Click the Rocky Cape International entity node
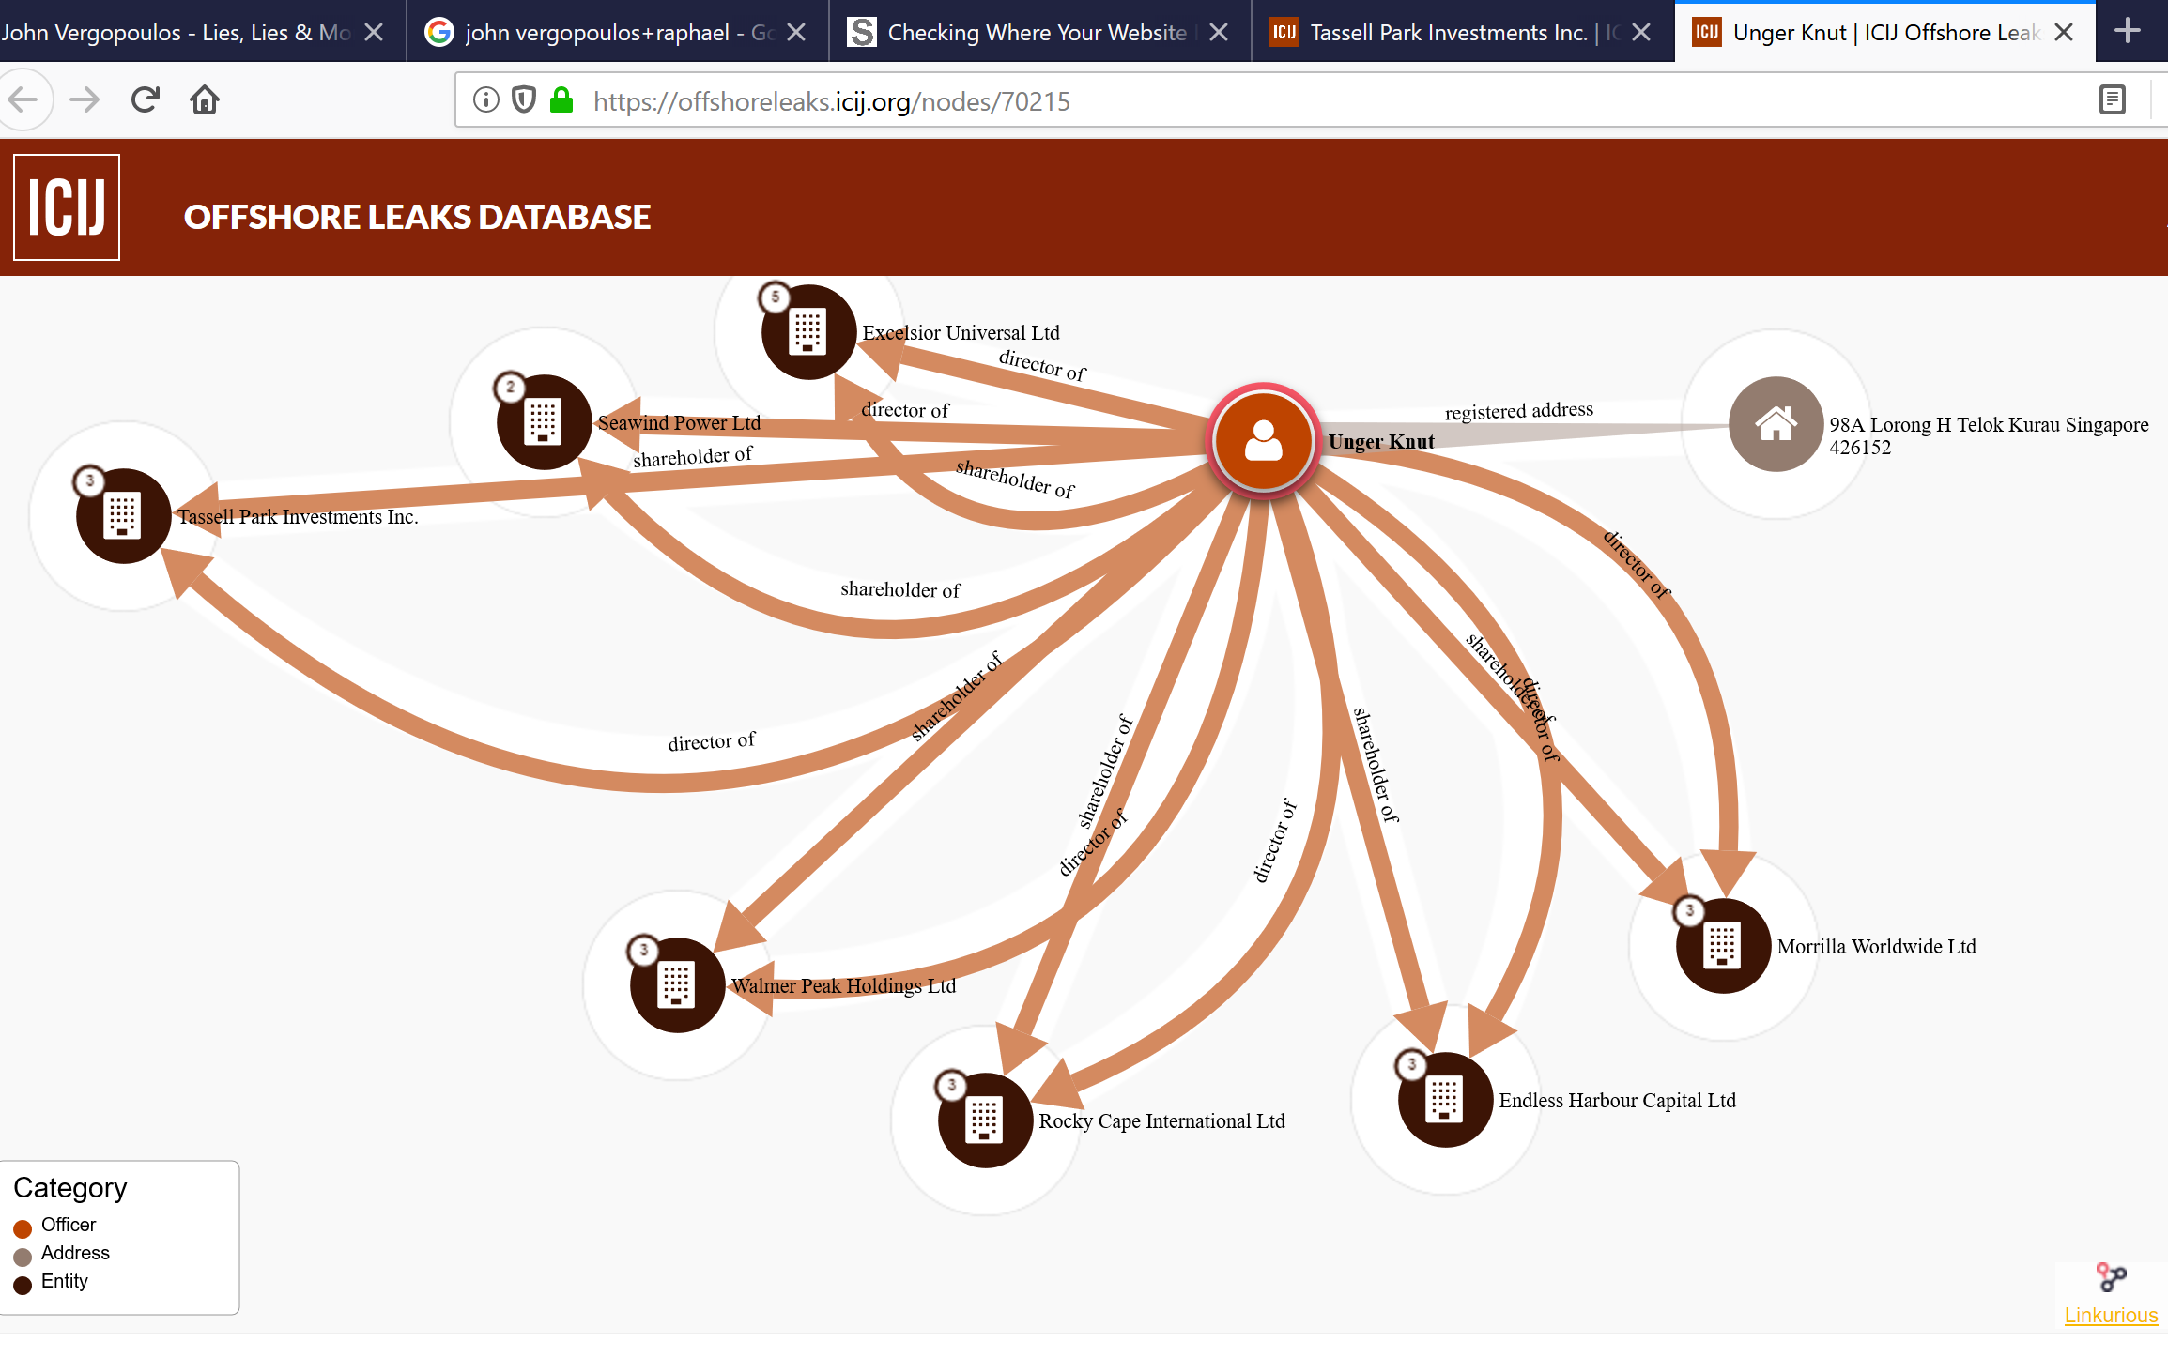 coord(984,1120)
